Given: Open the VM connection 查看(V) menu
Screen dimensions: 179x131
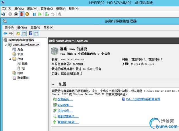Looking at the screenshot, I should click(61, 9).
